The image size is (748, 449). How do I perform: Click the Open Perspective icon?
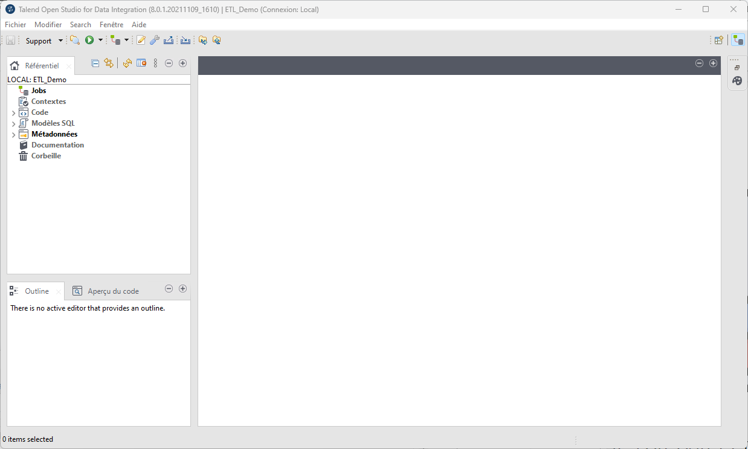[x=719, y=40]
